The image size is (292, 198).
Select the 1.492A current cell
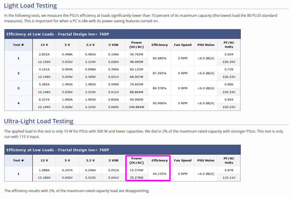67,84
